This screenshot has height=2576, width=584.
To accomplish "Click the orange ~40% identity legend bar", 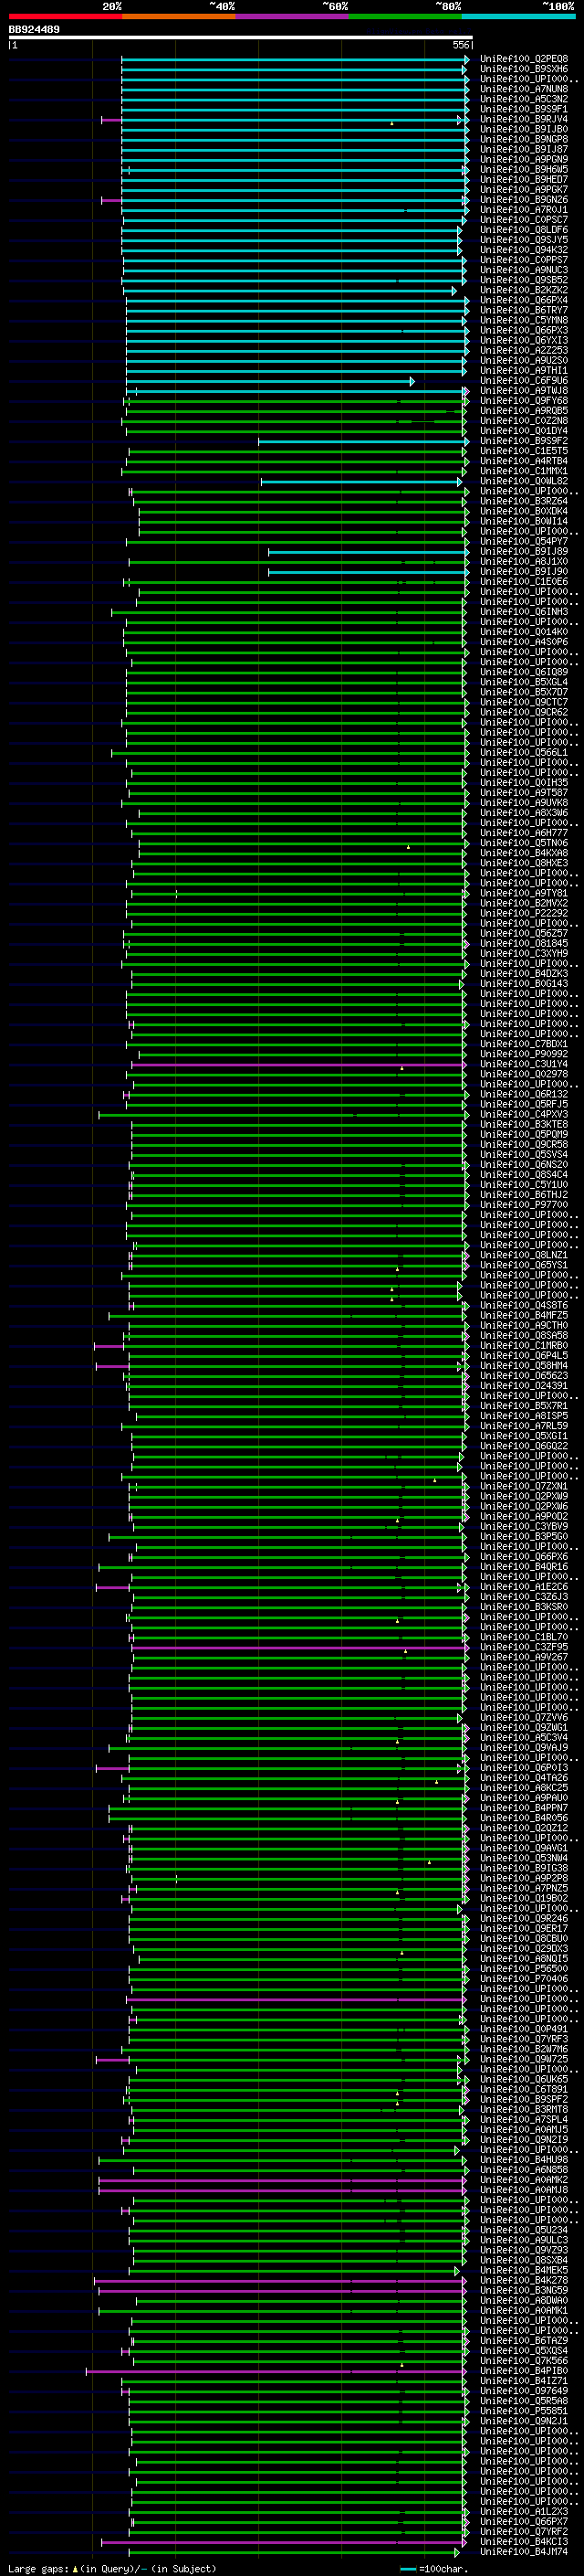I will click(179, 16).
